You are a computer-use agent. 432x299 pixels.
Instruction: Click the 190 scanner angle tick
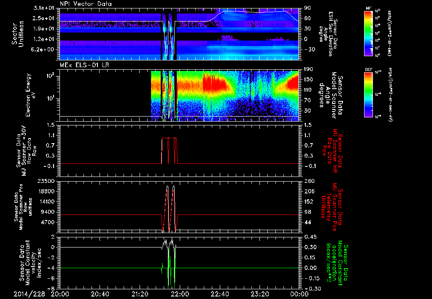coord(308,69)
